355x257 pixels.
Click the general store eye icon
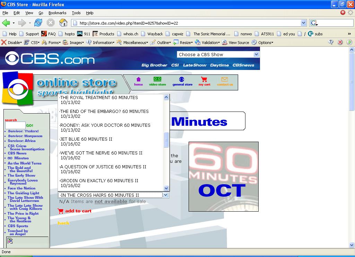(x=182, y=79)
